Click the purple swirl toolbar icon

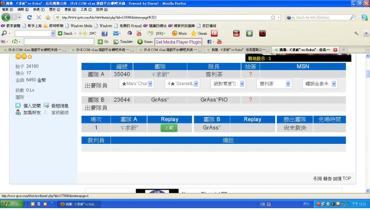[x=129, y=33]
